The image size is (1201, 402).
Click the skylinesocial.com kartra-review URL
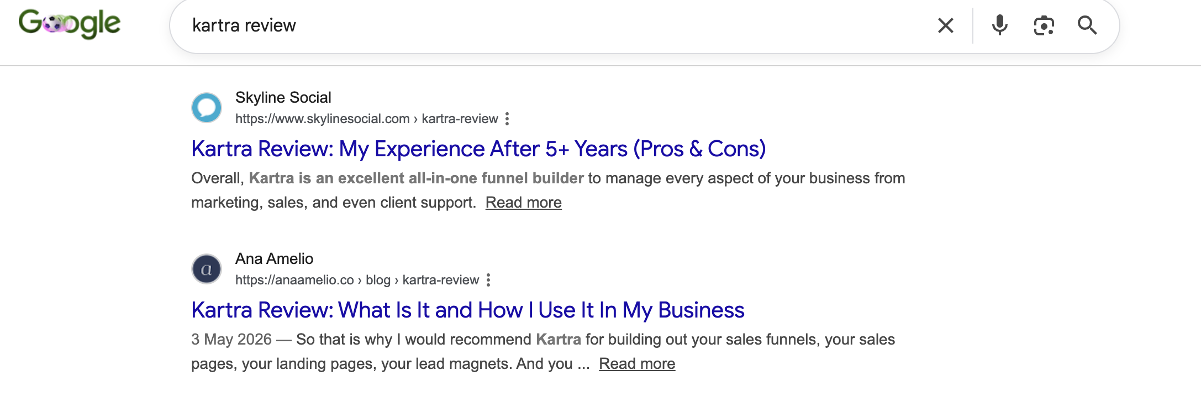tap(367, 119)
